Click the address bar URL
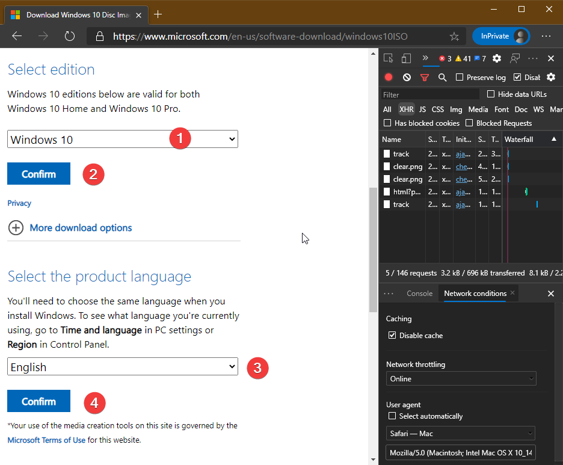563x465 pixels. 260,36
